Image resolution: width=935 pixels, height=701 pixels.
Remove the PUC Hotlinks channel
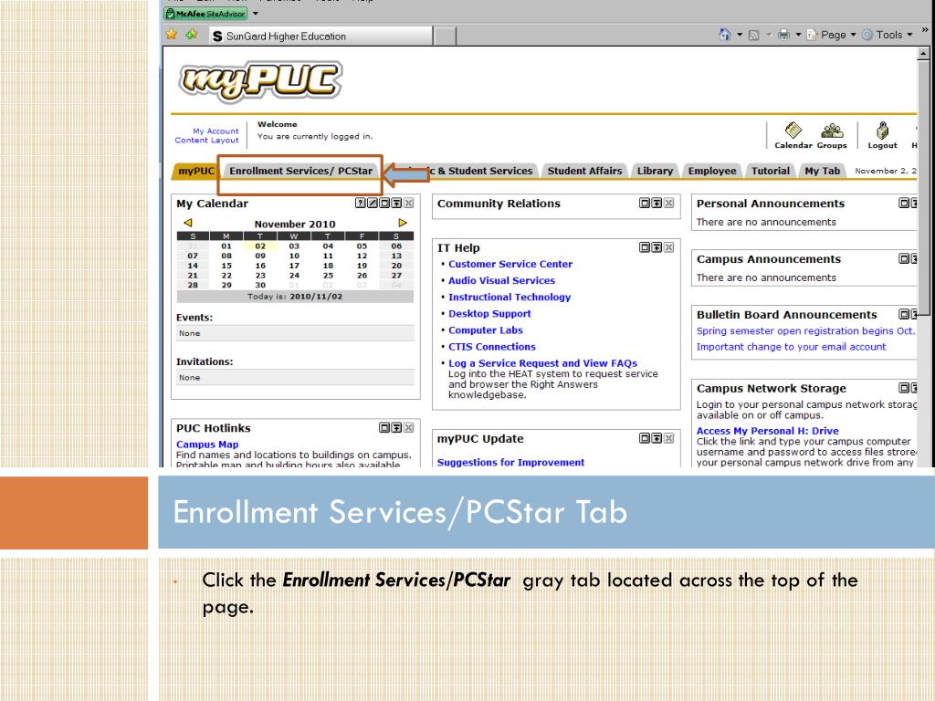click(x=408, y=427)
